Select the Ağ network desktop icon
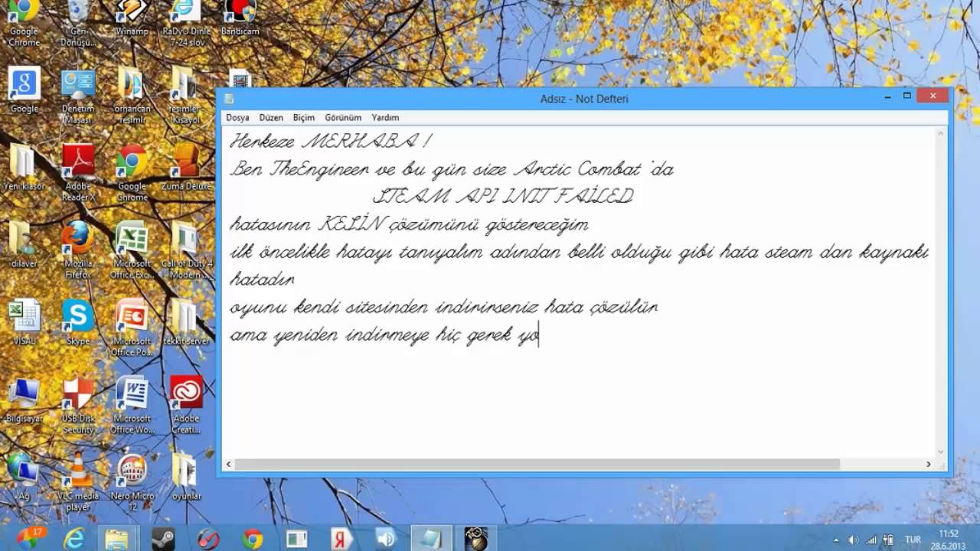Image resolution: width=980 pixels, height=551 pixels. click(x=24, y=476)
